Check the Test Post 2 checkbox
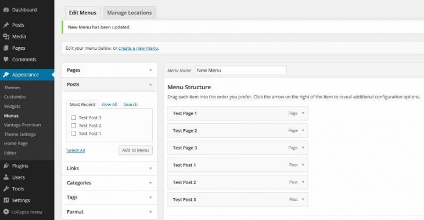The width and height of the screenshot is (424, 220). (x=73, y=126)
